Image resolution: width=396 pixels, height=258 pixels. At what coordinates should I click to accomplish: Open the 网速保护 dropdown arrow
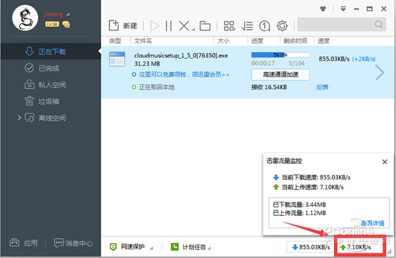pyautogui.click(x=151, y=248)
